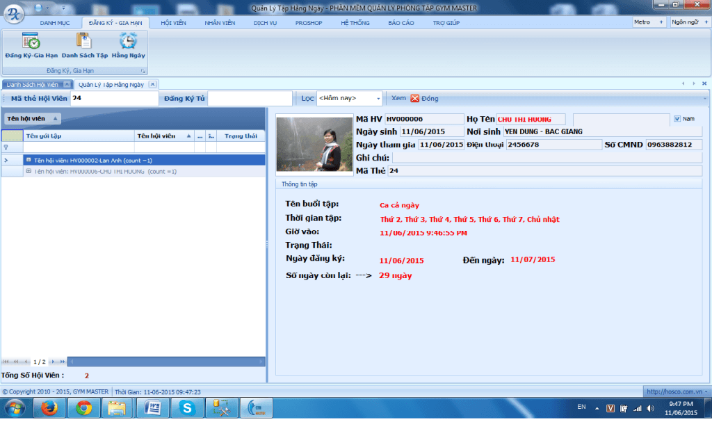712x445 pixels.
Task: Click the Mã thẻ Hội Viên input field
Action: [114, 99]
